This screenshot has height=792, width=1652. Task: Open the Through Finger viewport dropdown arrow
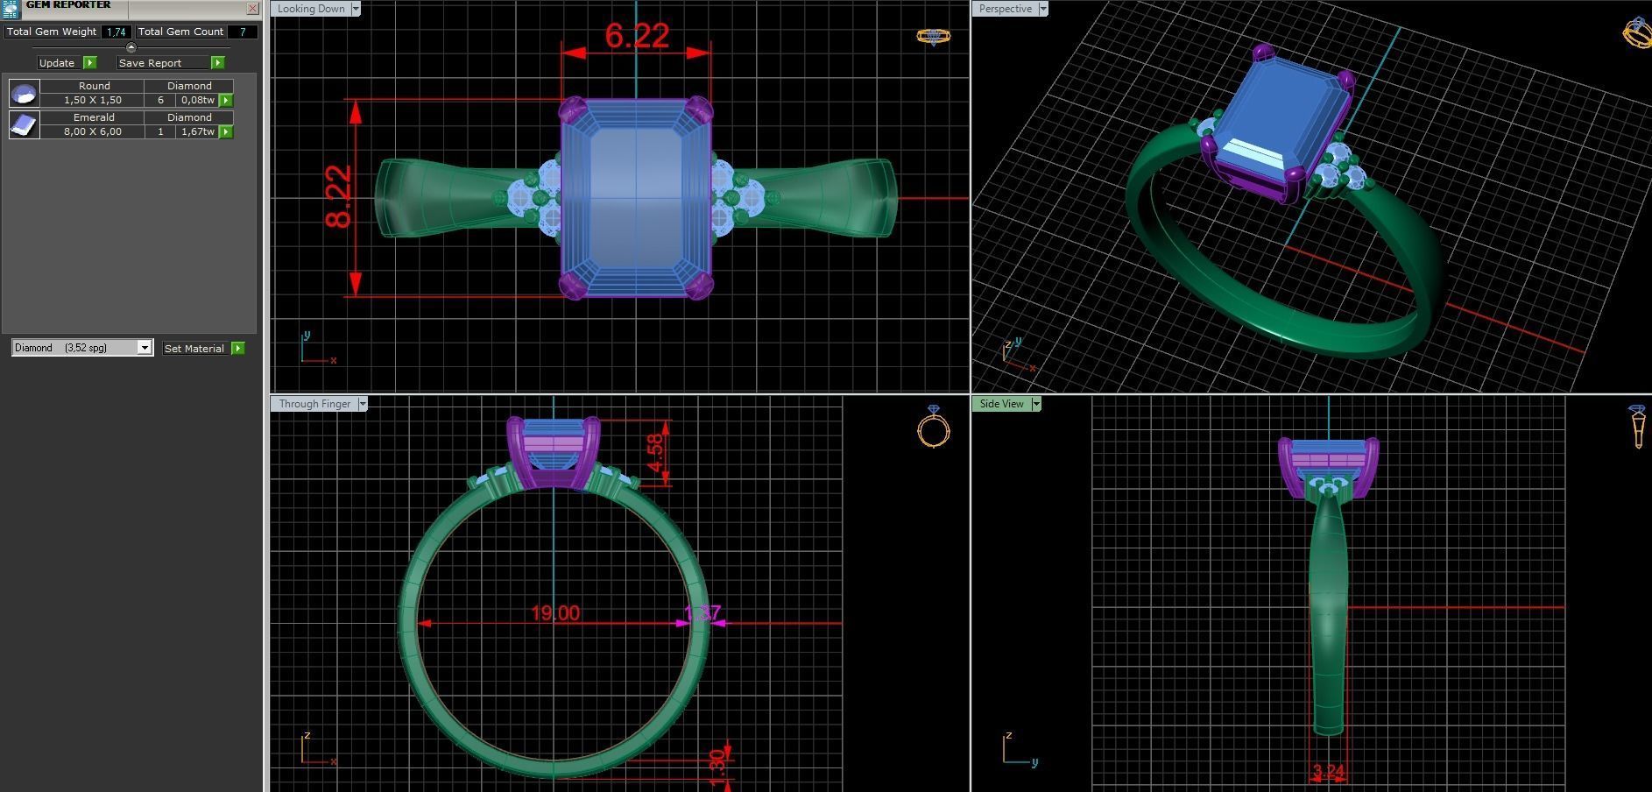coord(363,404)
